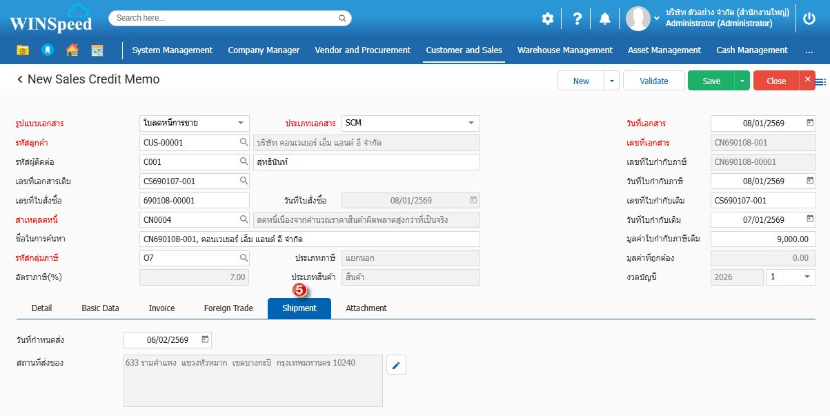Click the help question mark icon
This screenshot has width=830, height=416.
577,19
